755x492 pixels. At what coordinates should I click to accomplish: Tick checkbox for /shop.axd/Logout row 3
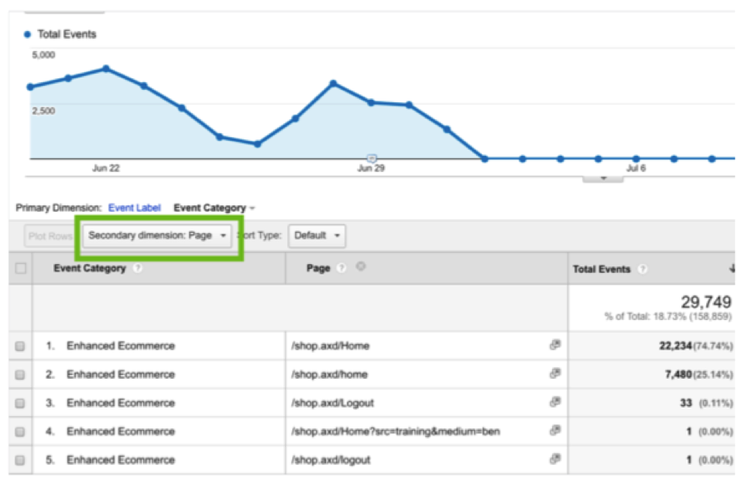[20, 403]
